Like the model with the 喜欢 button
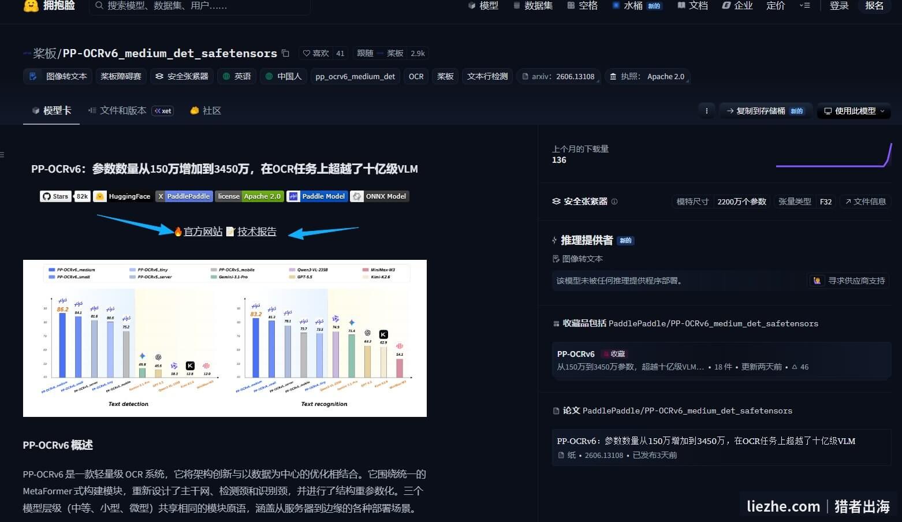Screen dimensions: 902x522 click(316, 53)
